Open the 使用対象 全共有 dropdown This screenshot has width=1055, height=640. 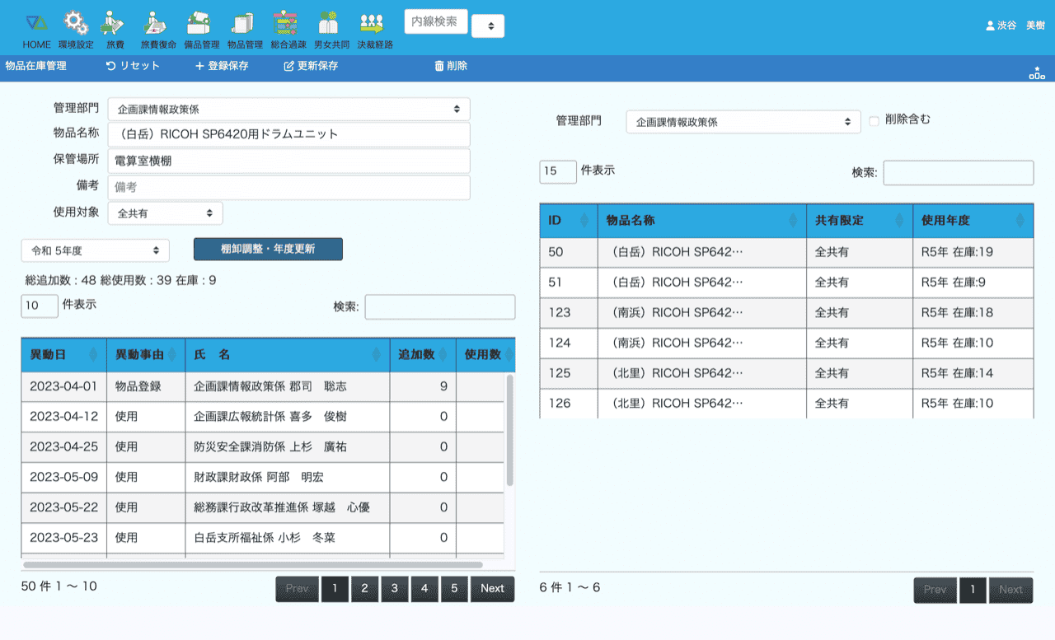tap(165, 213)
